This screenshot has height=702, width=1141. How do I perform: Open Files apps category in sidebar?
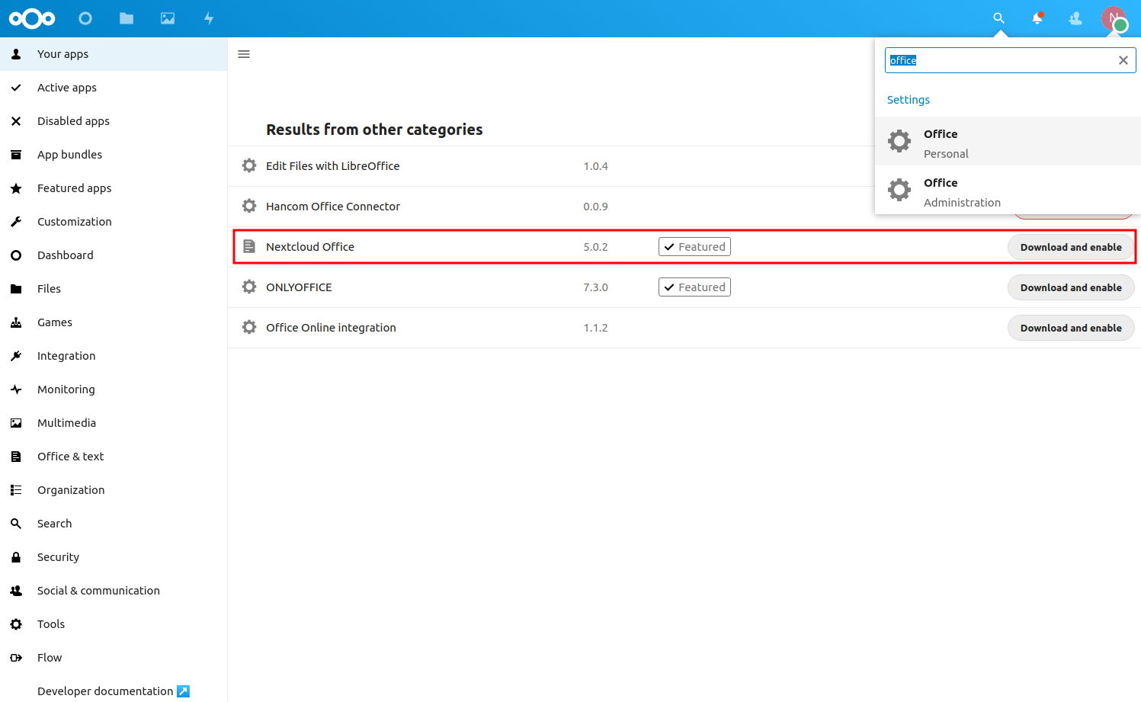pyautogui.click(x=114, y=289)
